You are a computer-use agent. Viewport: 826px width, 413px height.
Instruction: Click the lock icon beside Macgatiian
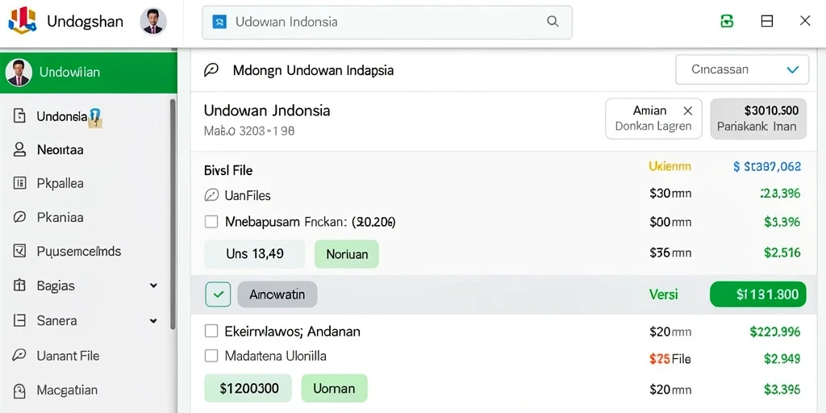pyautogui.click(x=19, y=390)
